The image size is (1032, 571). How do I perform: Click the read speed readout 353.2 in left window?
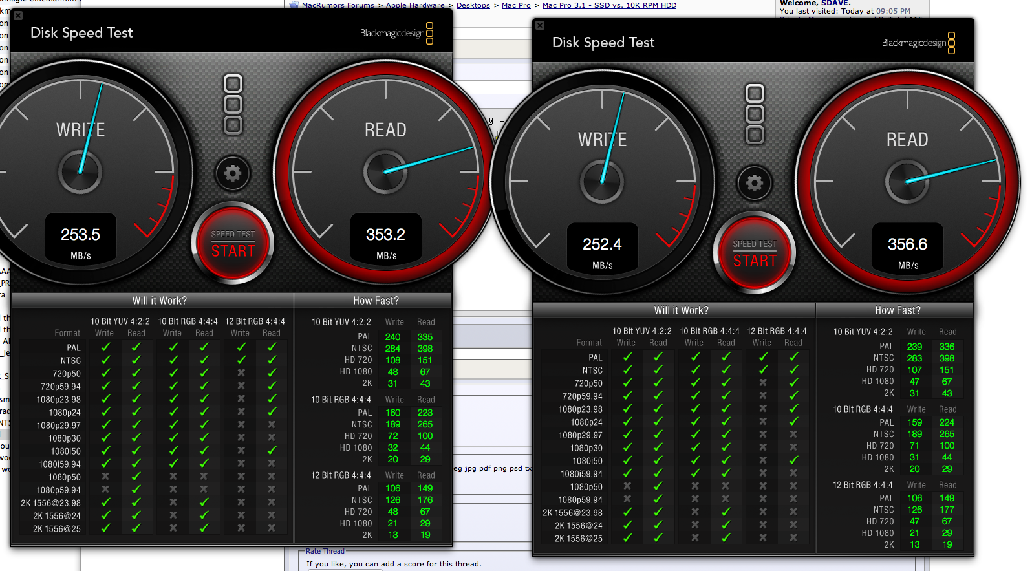(385, 235)
